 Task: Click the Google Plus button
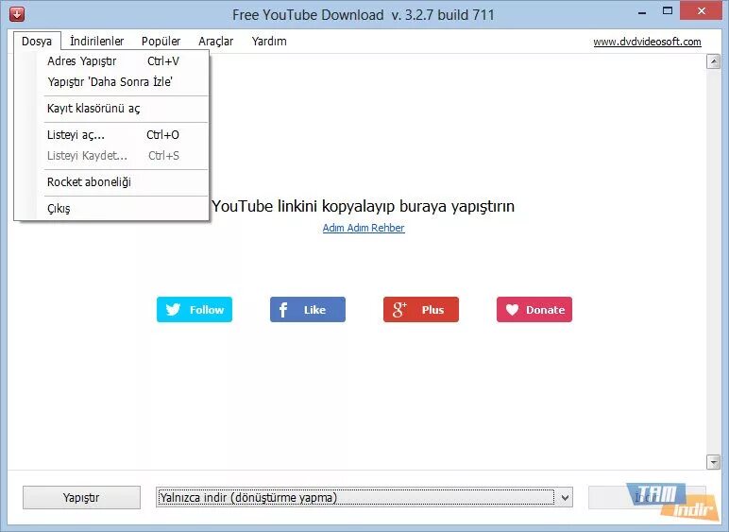tap(421, 310)
